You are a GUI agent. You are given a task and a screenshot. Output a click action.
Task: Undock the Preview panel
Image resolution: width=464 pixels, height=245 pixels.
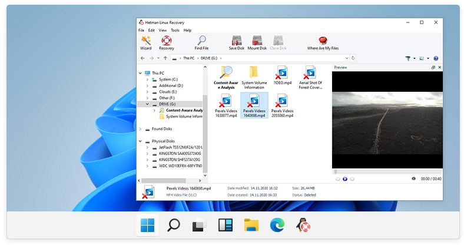click(433, 68)
